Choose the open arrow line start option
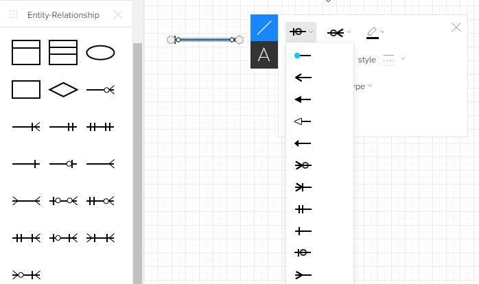479x284 pixels. (303, 78)
